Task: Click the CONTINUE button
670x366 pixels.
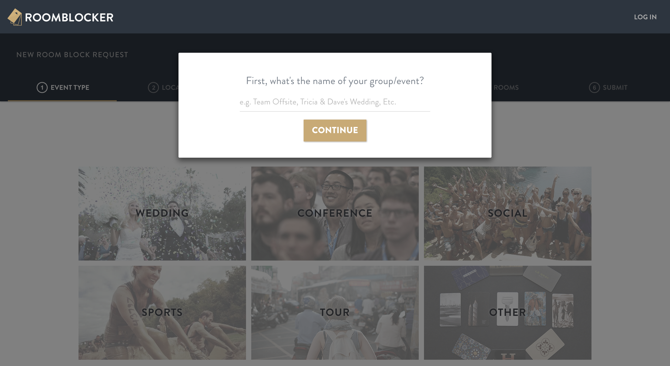Action: click(x=335, y=130)
